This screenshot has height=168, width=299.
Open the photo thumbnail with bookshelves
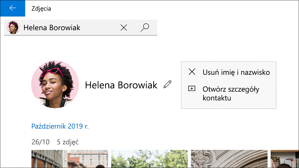click(x=285, y=159)
